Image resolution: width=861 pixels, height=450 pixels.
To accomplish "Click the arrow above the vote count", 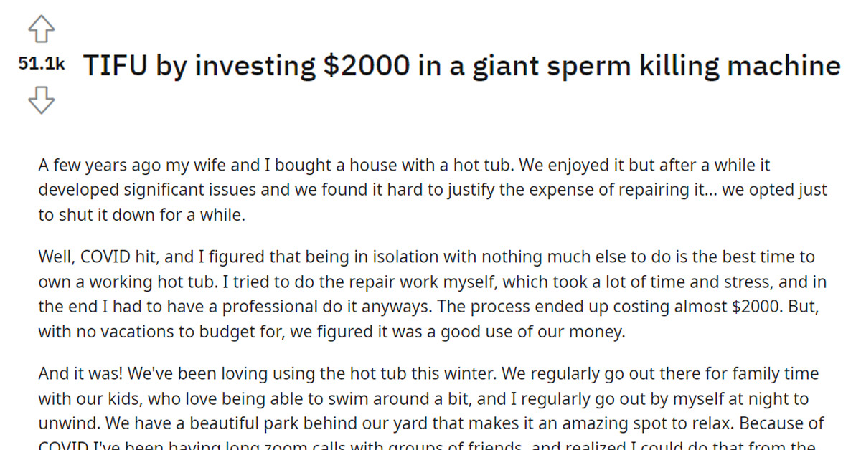I will [x=43, y=30].
